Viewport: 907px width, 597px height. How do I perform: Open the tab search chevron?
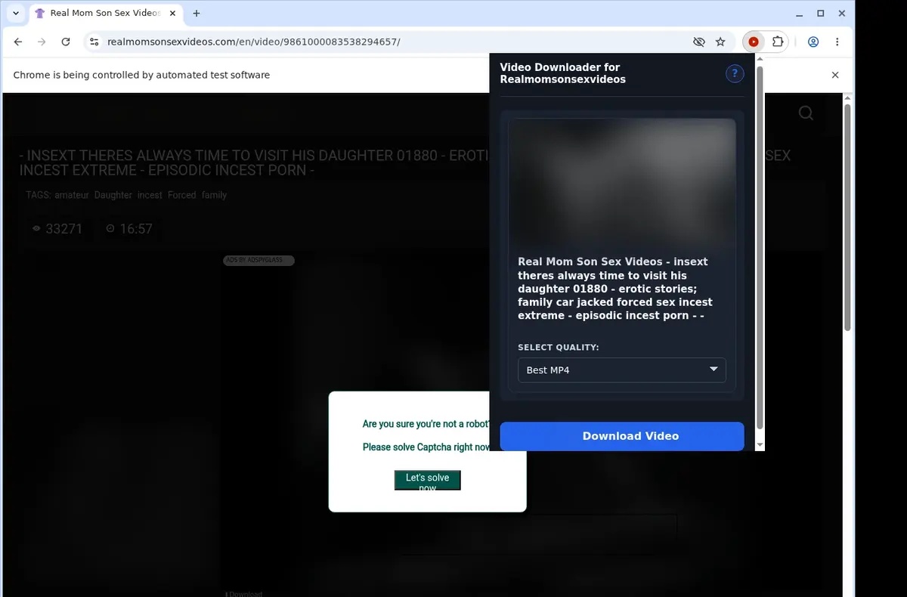point(16,14)
